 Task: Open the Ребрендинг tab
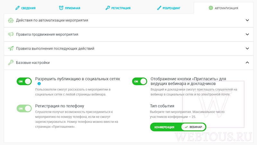(169, 8)
